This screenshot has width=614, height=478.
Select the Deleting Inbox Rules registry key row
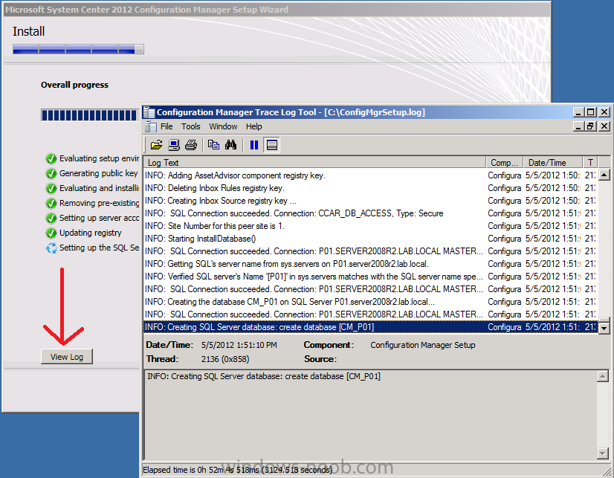click(371, 188)
